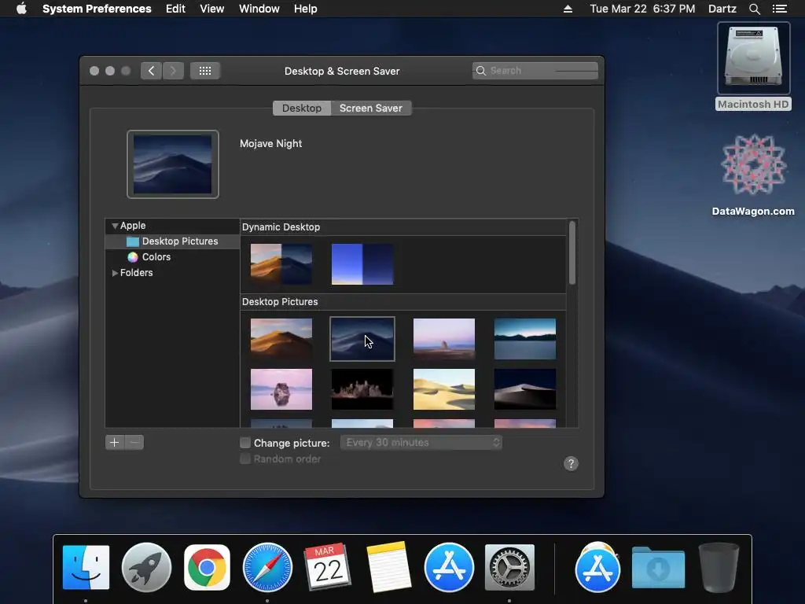Expand the Folders disclosure triangle
The height and width of the screenshot is (604, 805).
click(x=115, y=273)
